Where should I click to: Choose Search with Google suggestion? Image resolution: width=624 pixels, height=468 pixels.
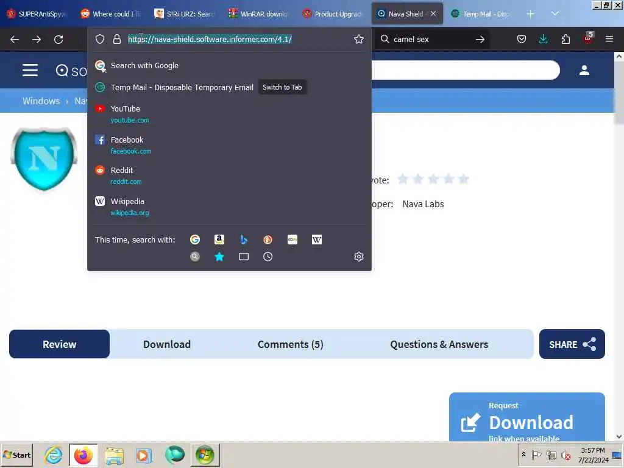(x=229, y=66)
